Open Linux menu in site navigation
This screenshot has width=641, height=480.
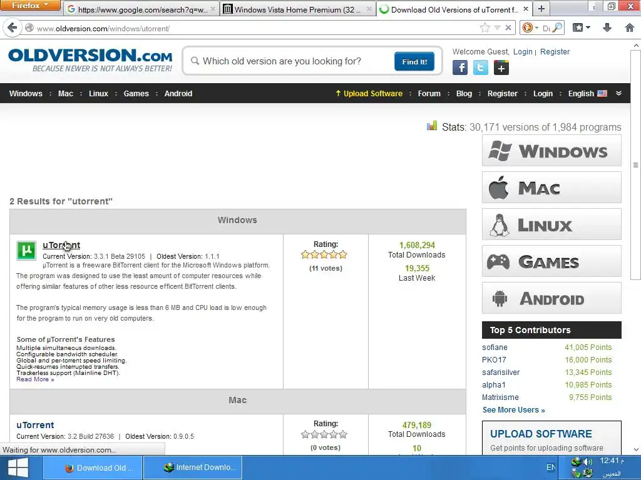coord(98,94)
